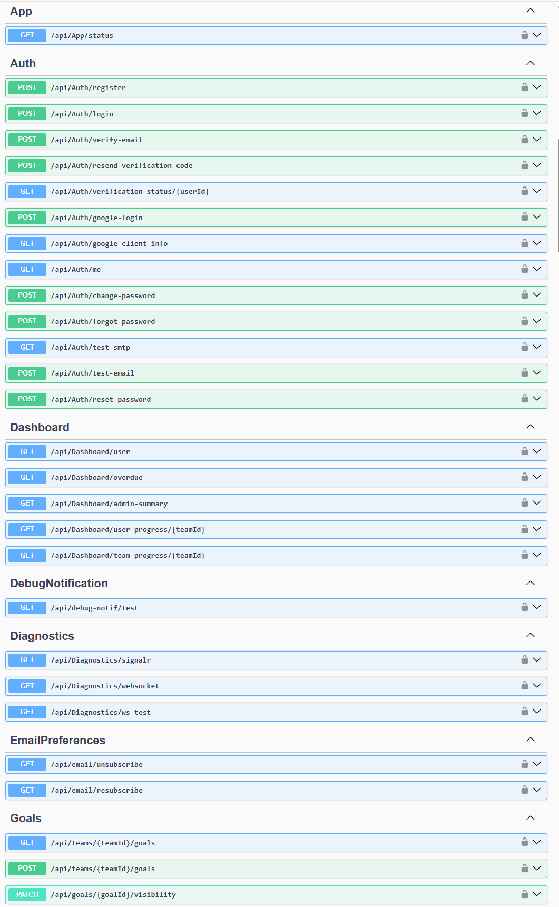Click lock icon on /api/Diagnostics/signalr
This screenshot has height=907, width=559.
(524, 660)
